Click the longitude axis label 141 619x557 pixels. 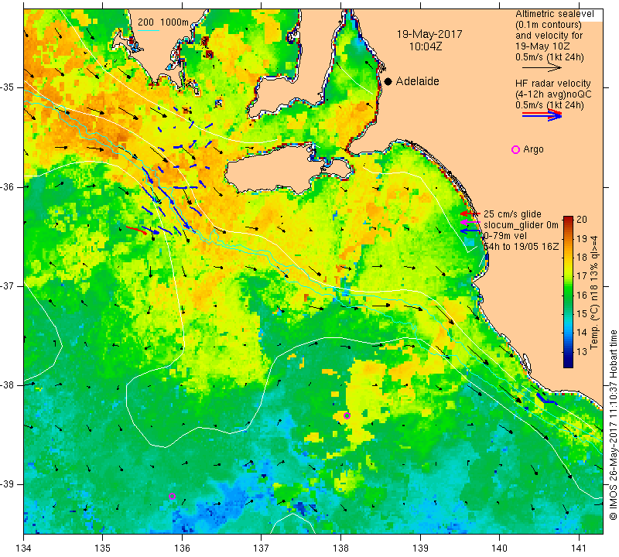579,548
